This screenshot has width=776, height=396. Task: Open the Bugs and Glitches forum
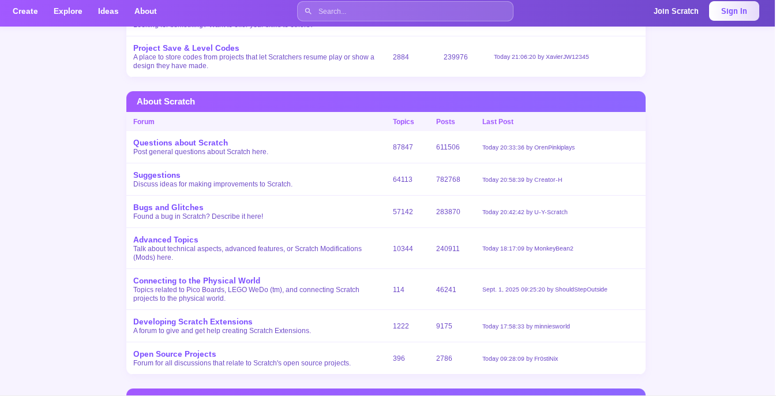coord(168,207)
